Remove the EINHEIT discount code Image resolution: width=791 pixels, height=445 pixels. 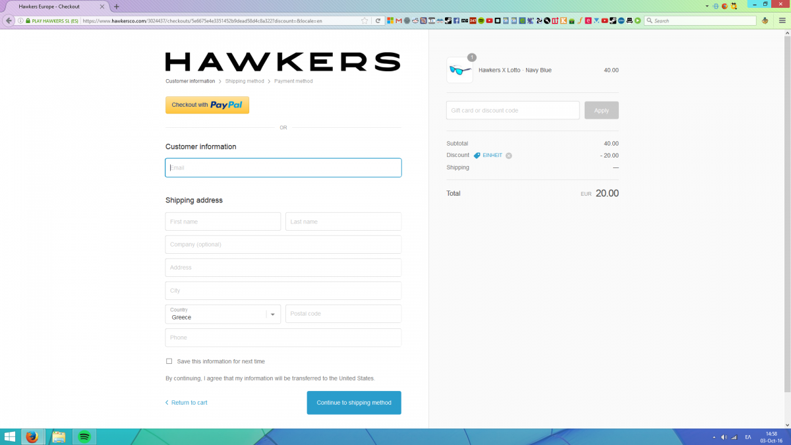click(509, 156)
